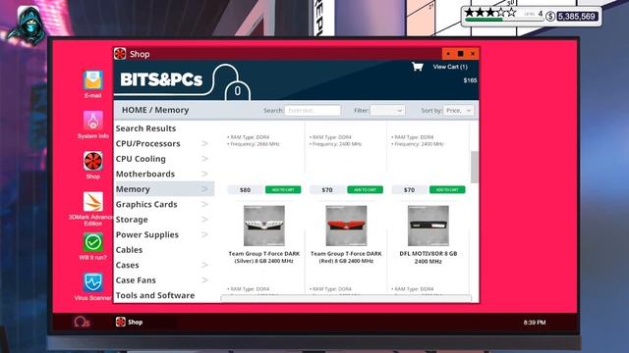Expand CPU Cooling submenu arrow

point(204,159)
